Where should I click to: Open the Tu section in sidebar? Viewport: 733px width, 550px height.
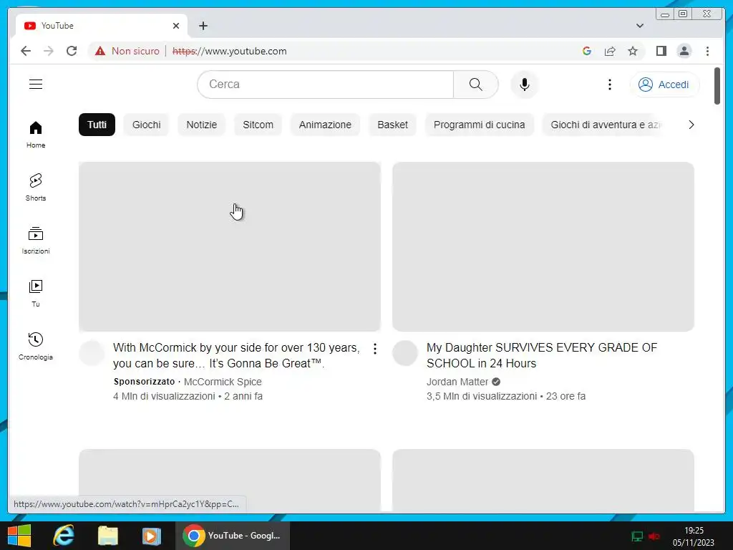pyautogui.click(x=36, y=293)
